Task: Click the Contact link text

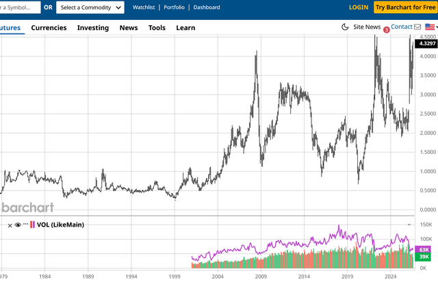Action: [x=402, y=27]
